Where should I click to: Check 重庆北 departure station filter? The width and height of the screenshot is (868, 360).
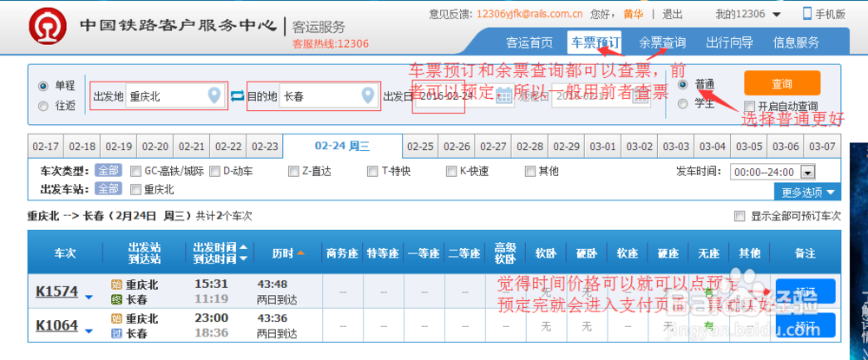coord(135,190)
